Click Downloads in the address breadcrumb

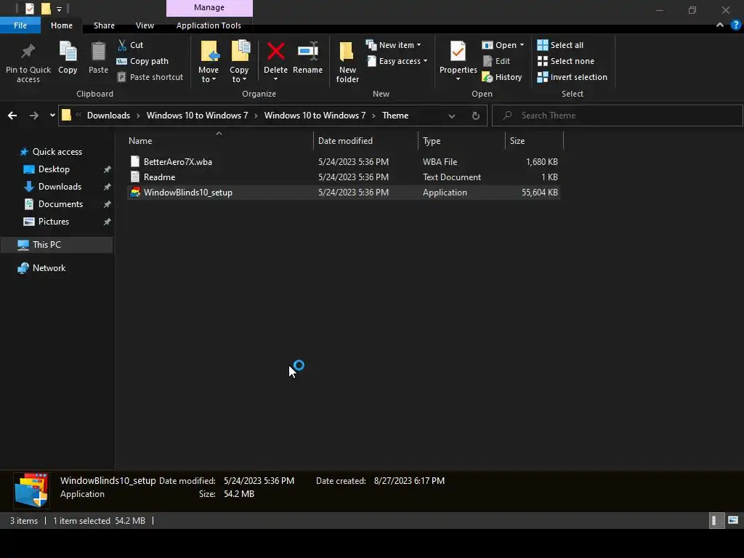coord(109,116)
